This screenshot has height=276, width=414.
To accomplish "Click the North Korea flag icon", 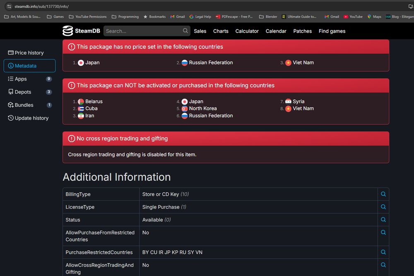I will coord(185,108).
